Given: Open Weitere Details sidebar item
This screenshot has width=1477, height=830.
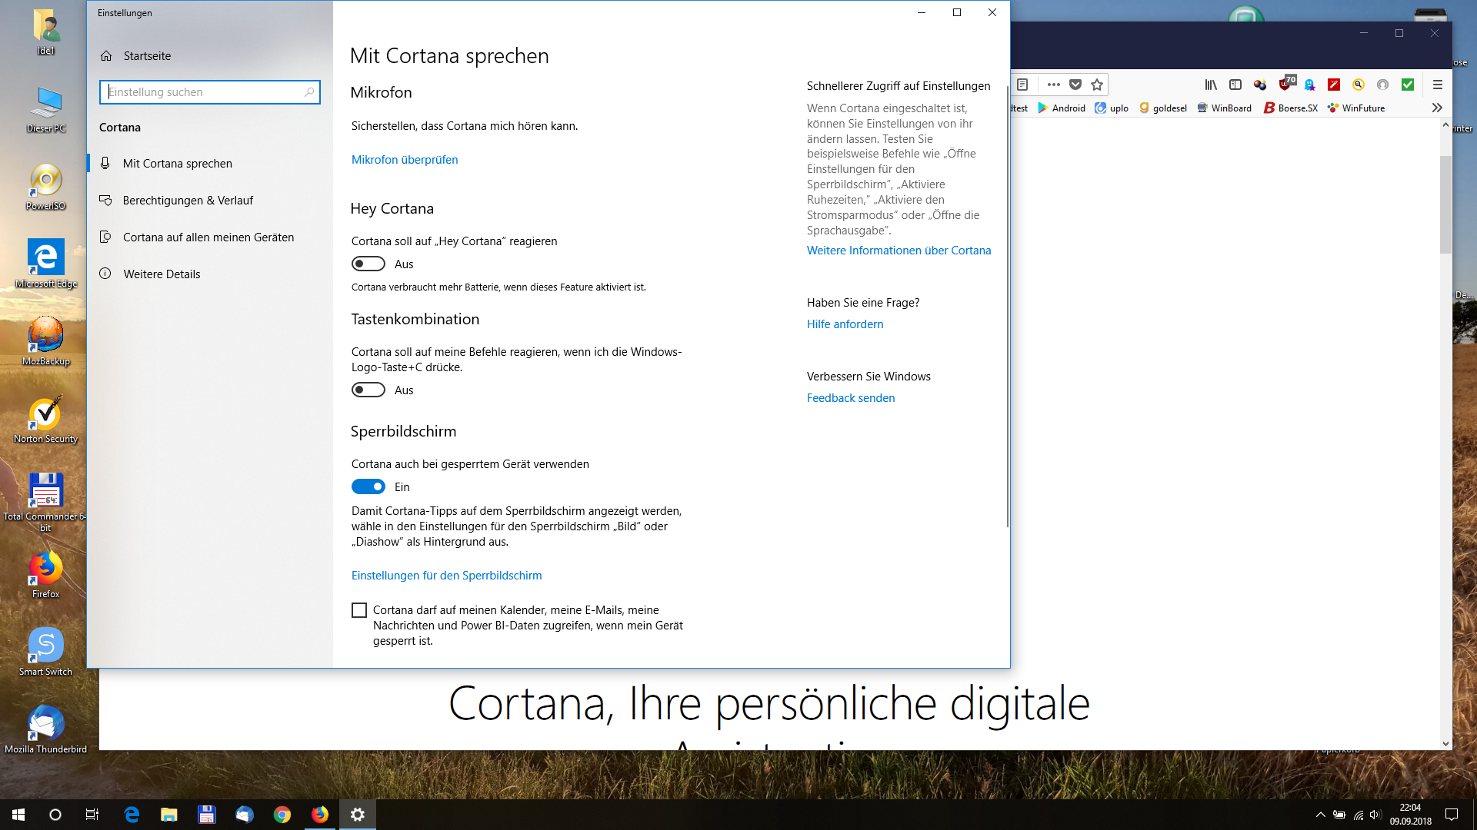Looking at the screenshot, I should (162, 274).
